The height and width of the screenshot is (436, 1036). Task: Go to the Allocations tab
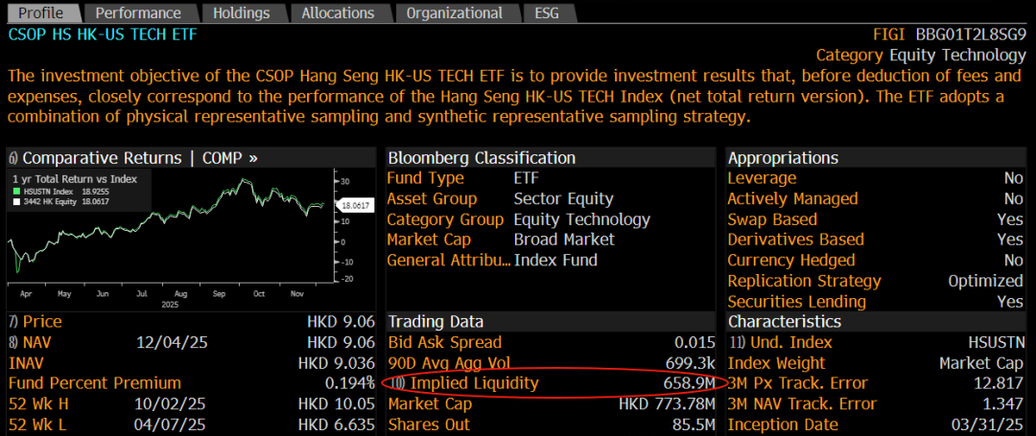click(338, 12)
